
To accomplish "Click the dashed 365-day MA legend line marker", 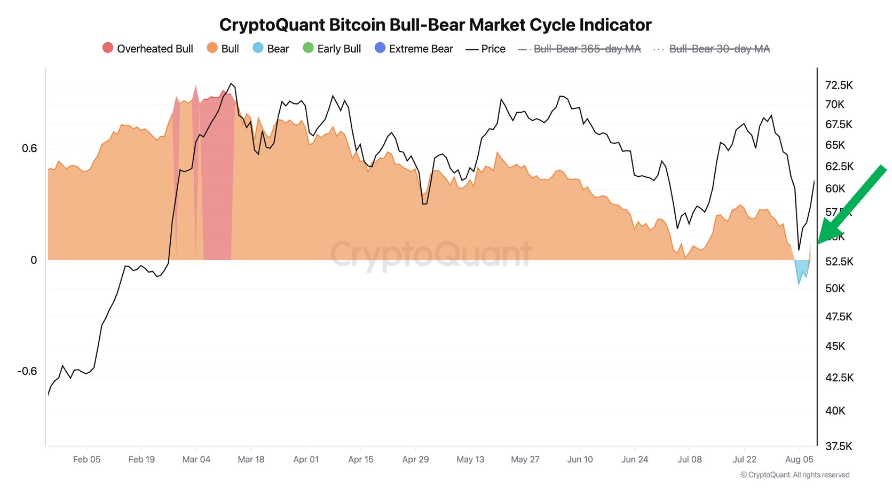I will (524, 49).
